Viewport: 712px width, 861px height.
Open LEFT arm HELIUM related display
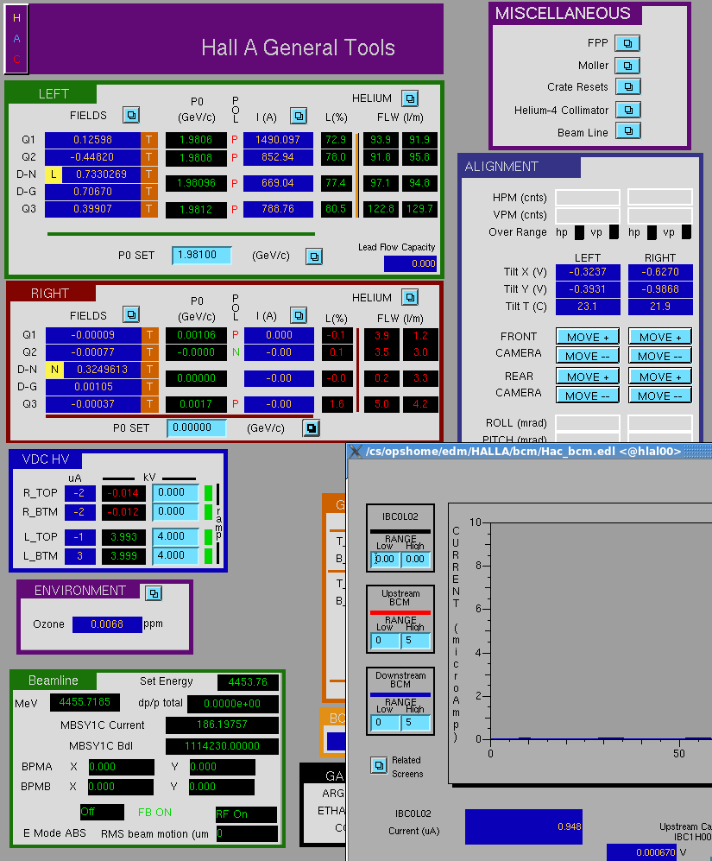(410, 98)
